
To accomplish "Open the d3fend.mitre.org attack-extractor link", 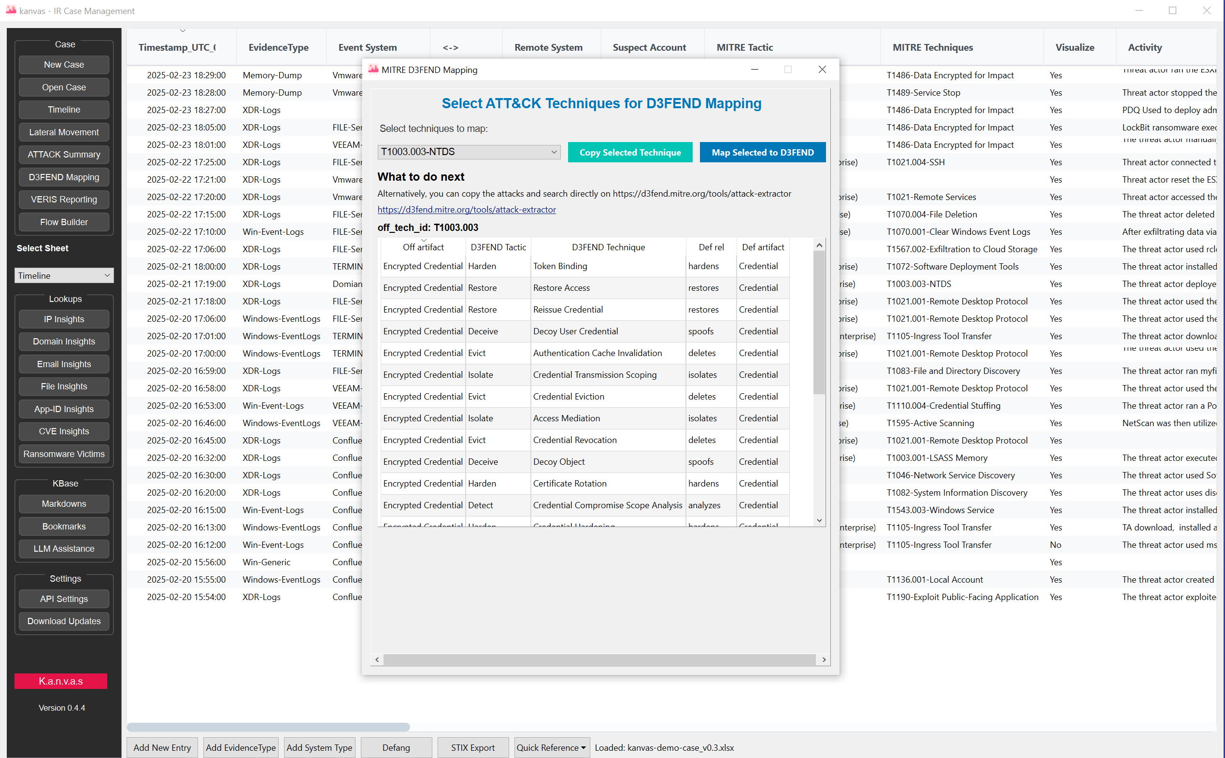I will [x=466, y=210].
